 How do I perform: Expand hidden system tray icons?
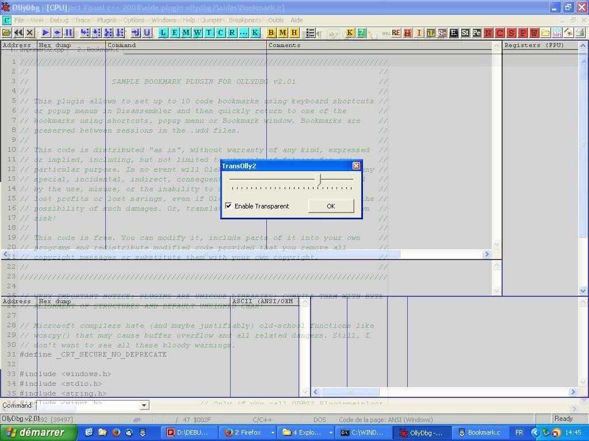536,433
